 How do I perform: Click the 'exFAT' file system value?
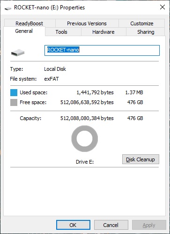[x=52, y=79]
